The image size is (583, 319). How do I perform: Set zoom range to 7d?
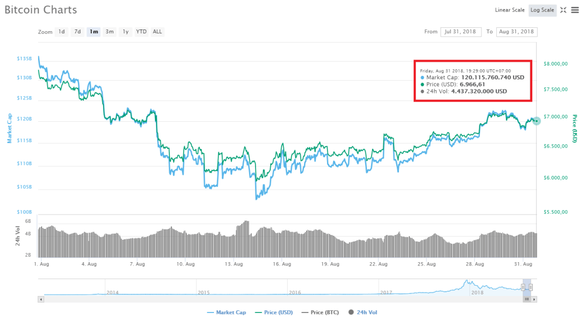pyautogui.click(x=78, y=32)
